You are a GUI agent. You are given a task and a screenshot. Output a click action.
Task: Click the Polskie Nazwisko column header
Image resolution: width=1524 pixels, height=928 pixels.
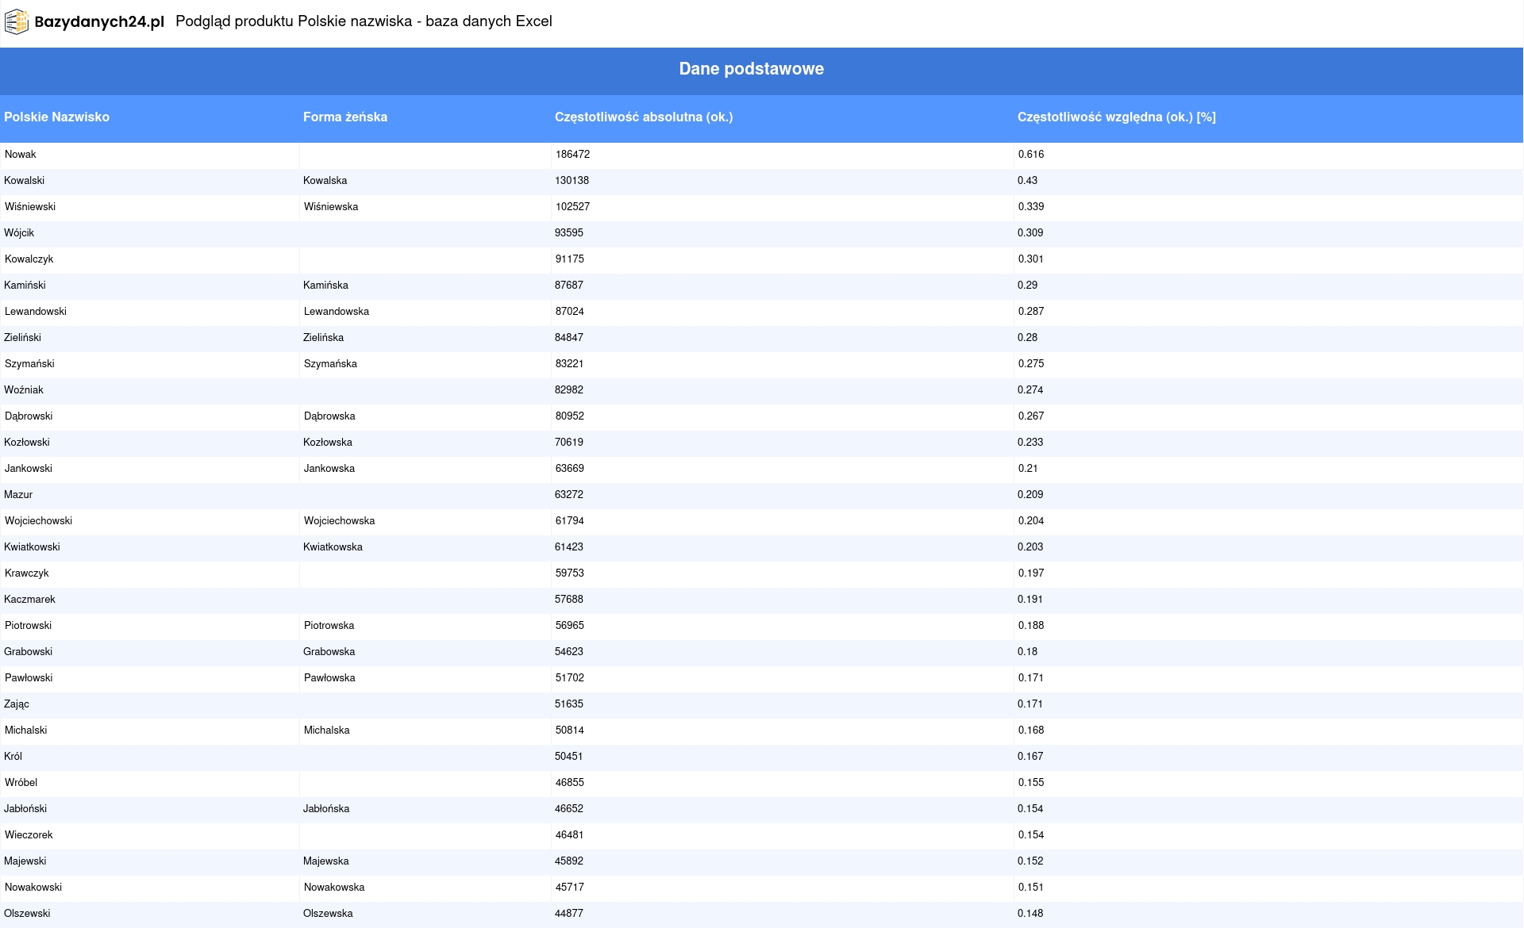pos(56,117)
